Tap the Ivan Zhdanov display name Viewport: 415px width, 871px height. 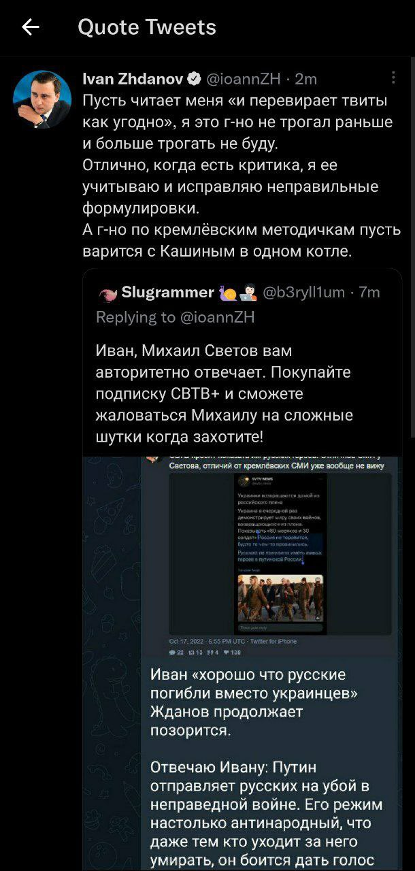tap(133, 79)
